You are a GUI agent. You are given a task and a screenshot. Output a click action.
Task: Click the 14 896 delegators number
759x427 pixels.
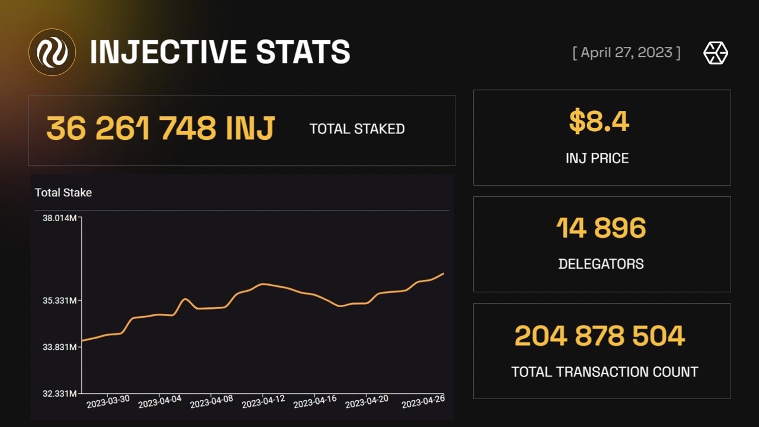click(601, 228)
